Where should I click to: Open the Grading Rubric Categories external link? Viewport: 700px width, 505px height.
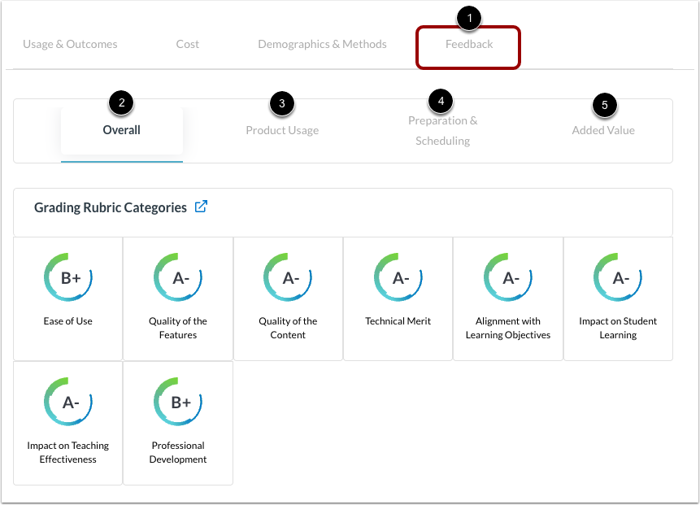201,206
